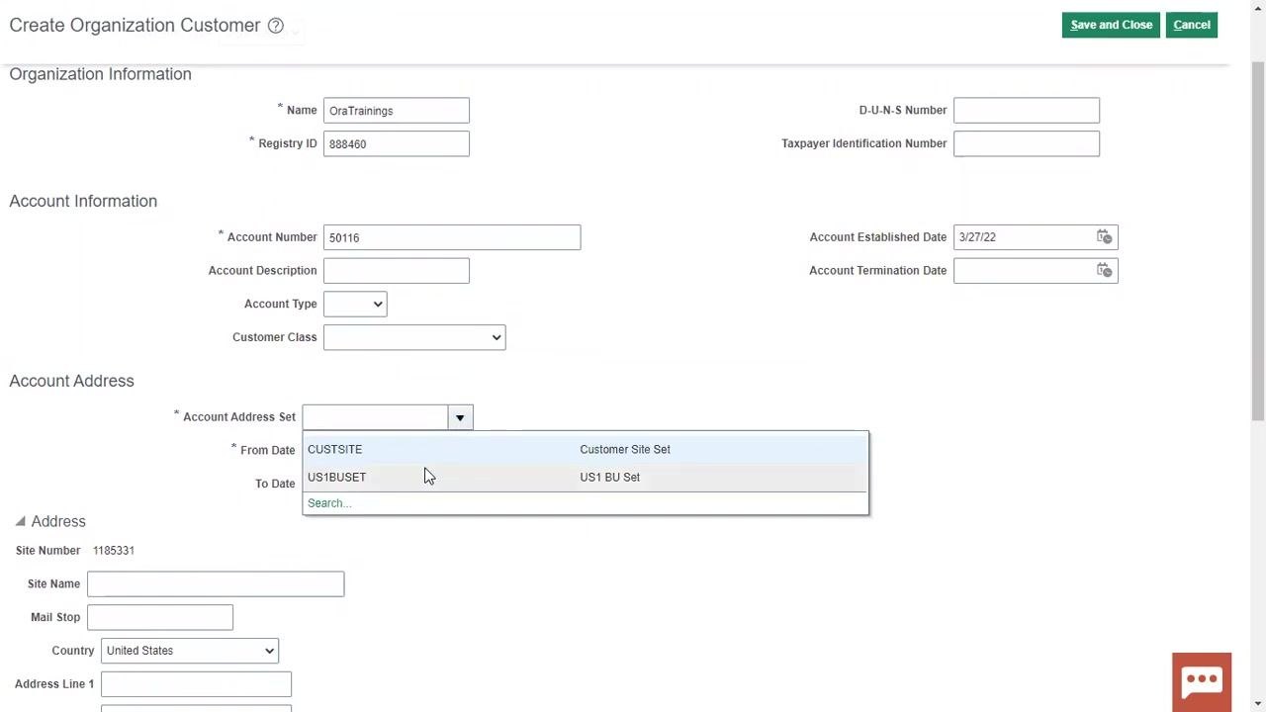Click the Account Number field
The width and height of the screenshot is (1266, 712).
[x=452, y=237]
